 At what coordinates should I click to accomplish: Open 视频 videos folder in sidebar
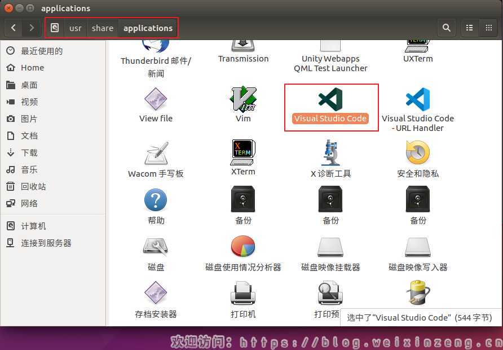point(53,102)
